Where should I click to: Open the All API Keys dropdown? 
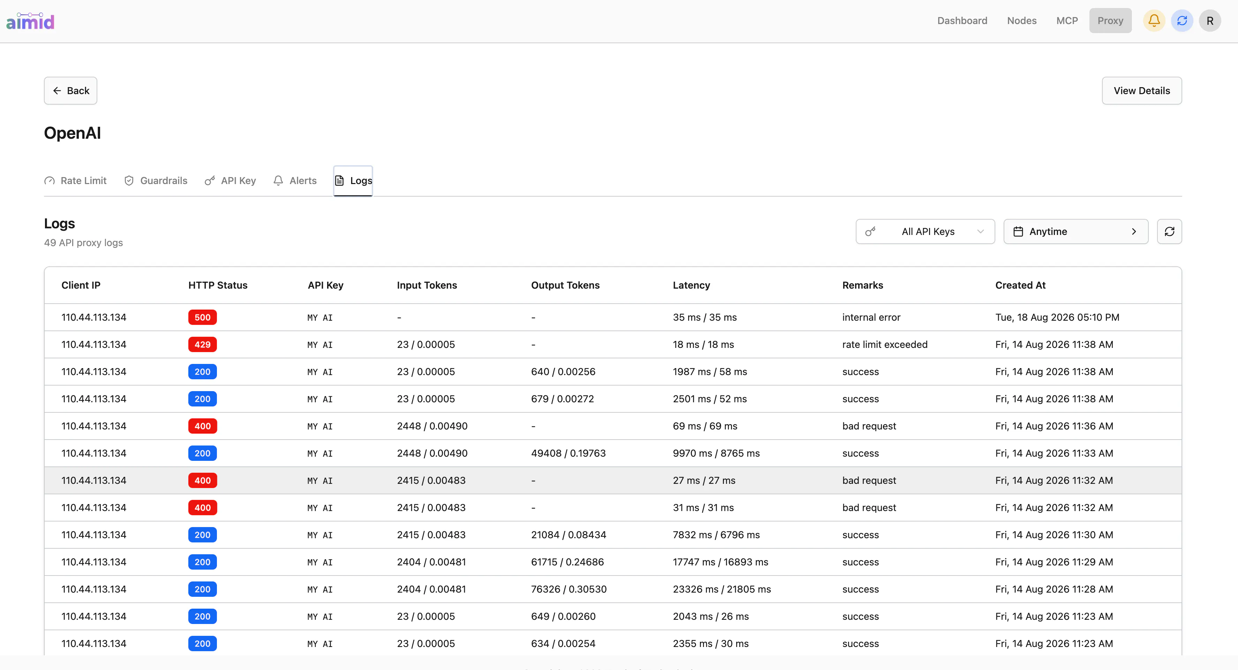click(925, 231)
